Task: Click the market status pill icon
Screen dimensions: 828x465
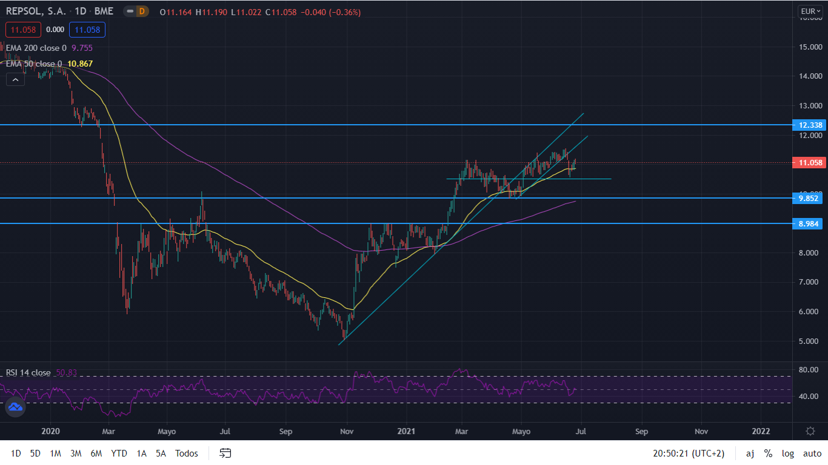Action: pyautogui.click(x=129, y=12)
